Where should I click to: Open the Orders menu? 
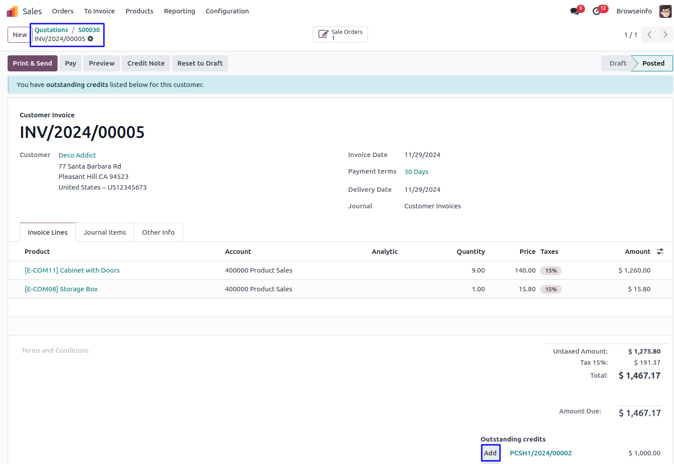click(x=62, y=11)
